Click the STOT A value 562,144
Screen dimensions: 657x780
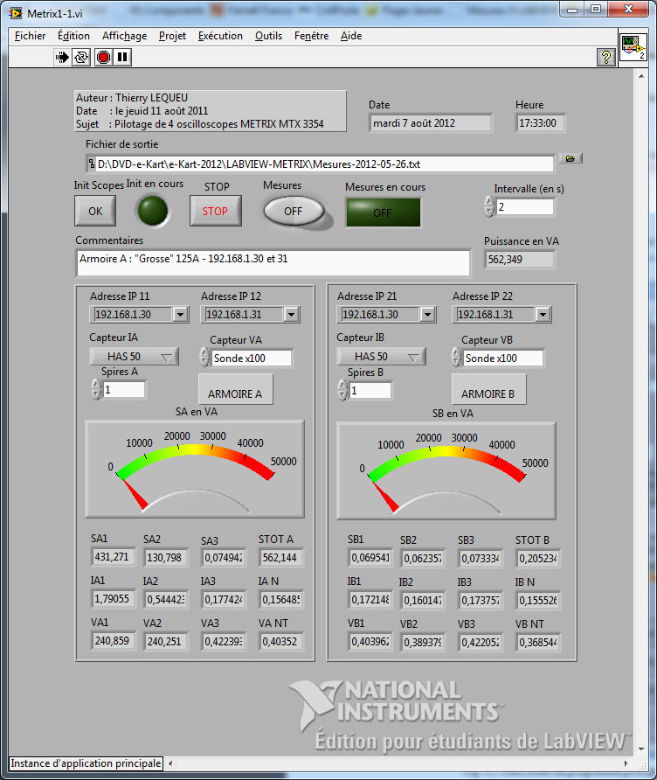pyautogui.click(x=281, y=558)
